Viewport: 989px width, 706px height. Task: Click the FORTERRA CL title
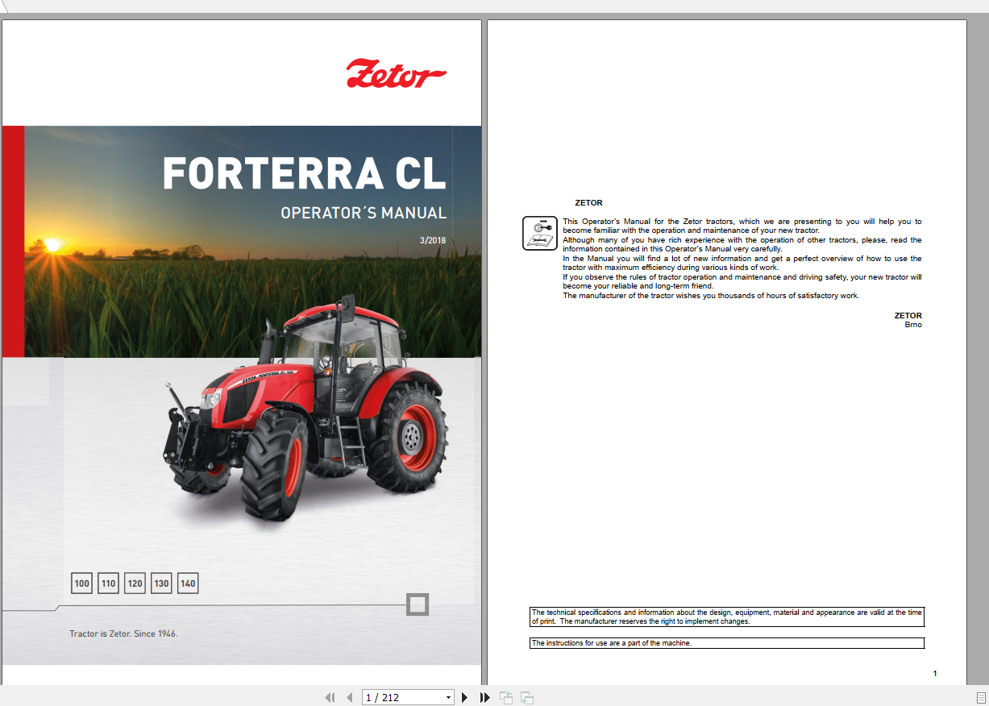304,173
